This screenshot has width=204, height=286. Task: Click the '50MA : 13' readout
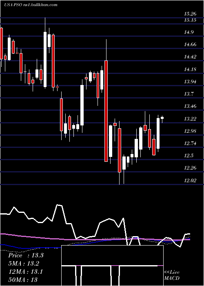(x=23, y=279)
